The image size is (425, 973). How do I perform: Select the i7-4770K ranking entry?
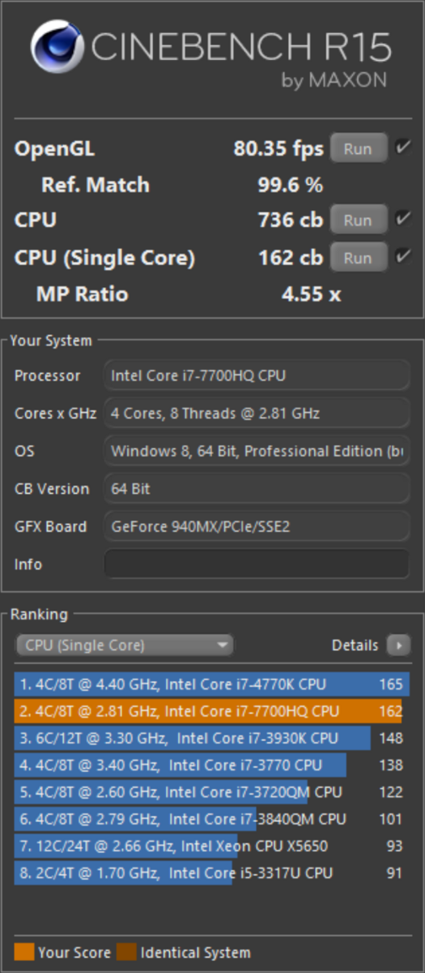(x=212, y=684)
